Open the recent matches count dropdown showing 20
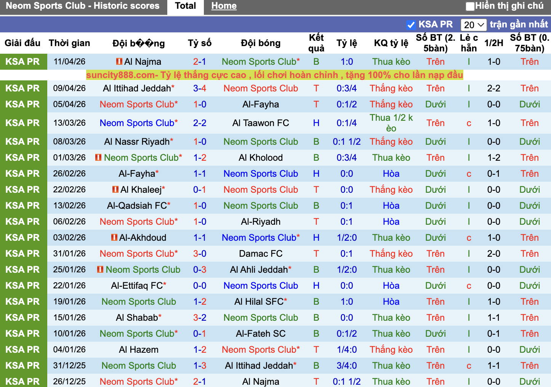 474,25
